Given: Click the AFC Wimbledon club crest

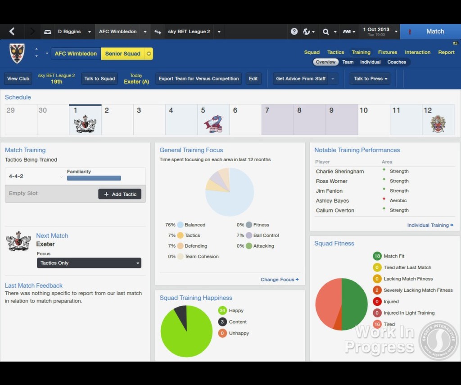Looking at the screenshot, I should [17, 54].
